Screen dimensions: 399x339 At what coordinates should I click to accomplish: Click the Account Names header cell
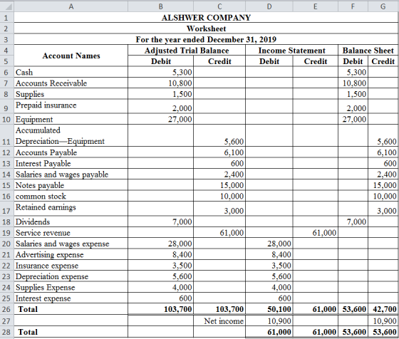71,56
